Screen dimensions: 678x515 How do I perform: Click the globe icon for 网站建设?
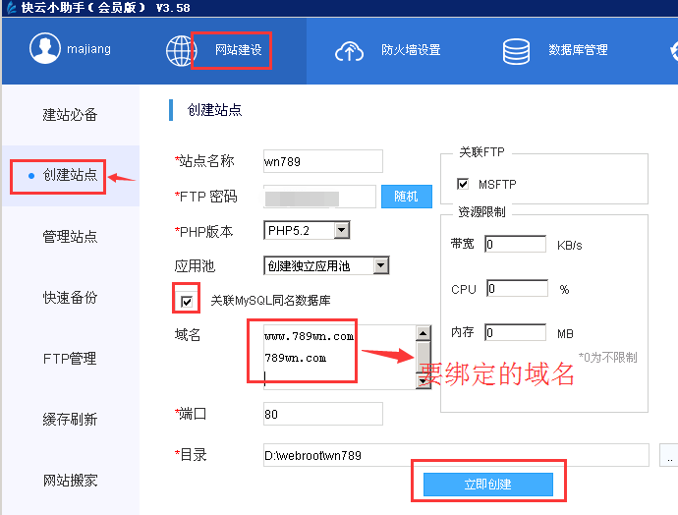point(182,50)
